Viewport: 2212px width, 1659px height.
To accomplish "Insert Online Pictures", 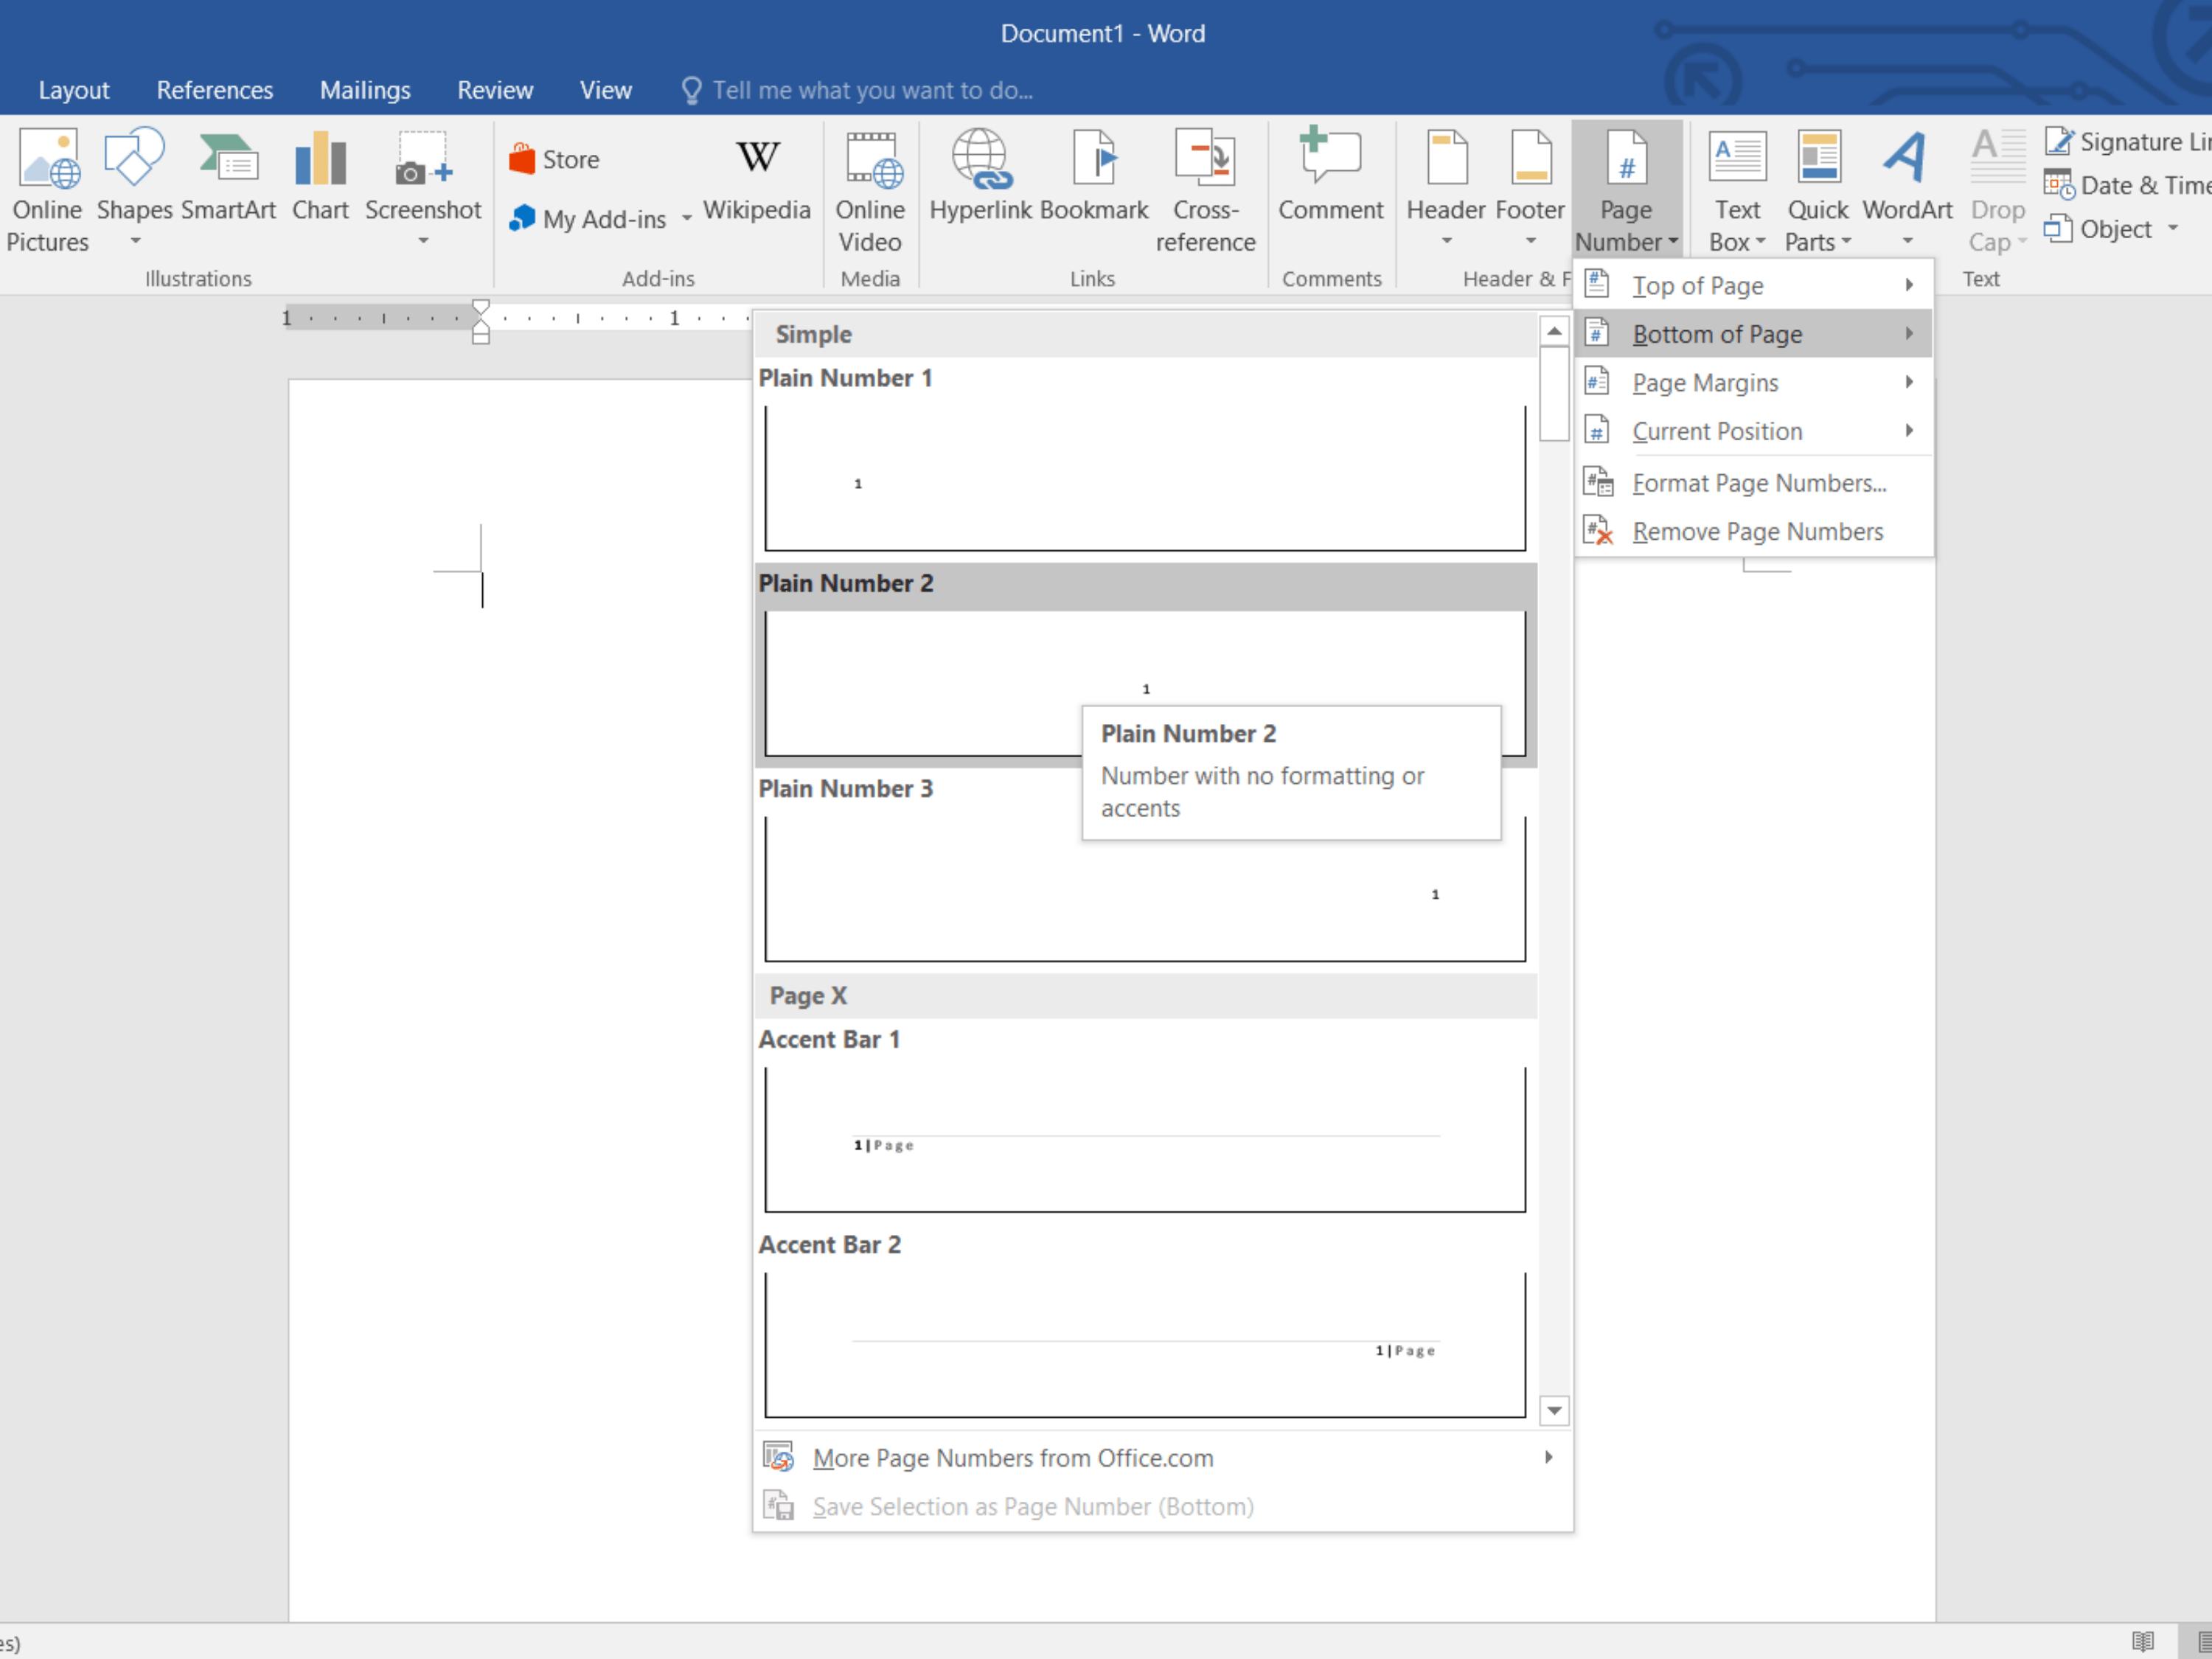I will pos(47,190).
